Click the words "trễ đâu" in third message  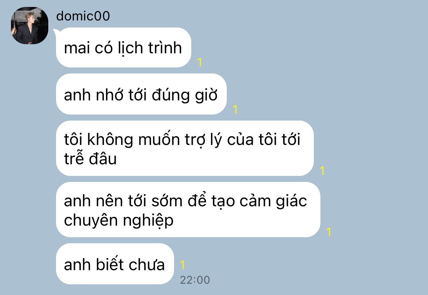click(x=90, y=159)
